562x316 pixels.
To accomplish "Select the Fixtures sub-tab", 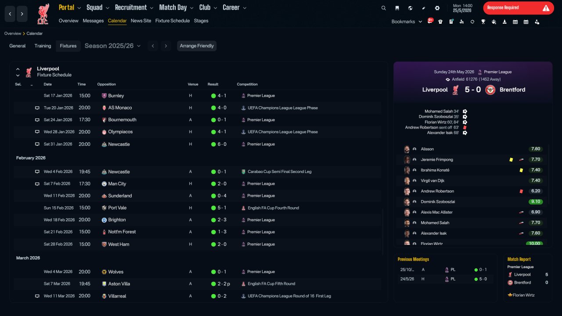I will point(68,46).
